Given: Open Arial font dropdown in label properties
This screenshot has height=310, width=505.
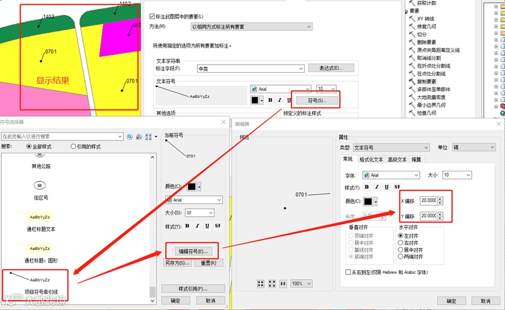Looking at the screenshot, I should 281,89.
